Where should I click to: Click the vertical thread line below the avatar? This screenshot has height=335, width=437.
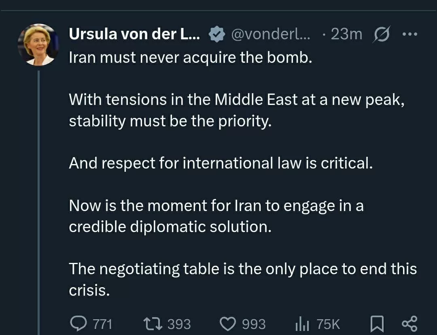coord(39,194)
